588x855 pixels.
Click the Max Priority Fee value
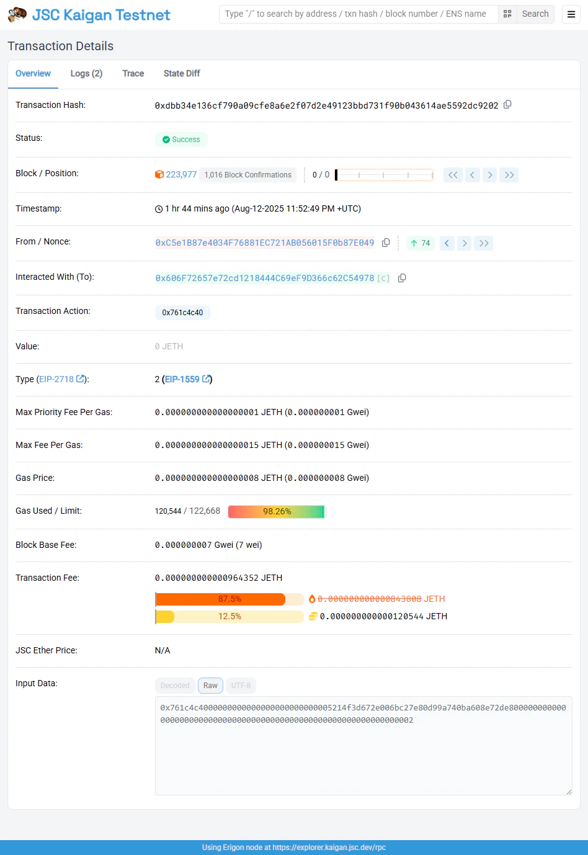point(262,412)
